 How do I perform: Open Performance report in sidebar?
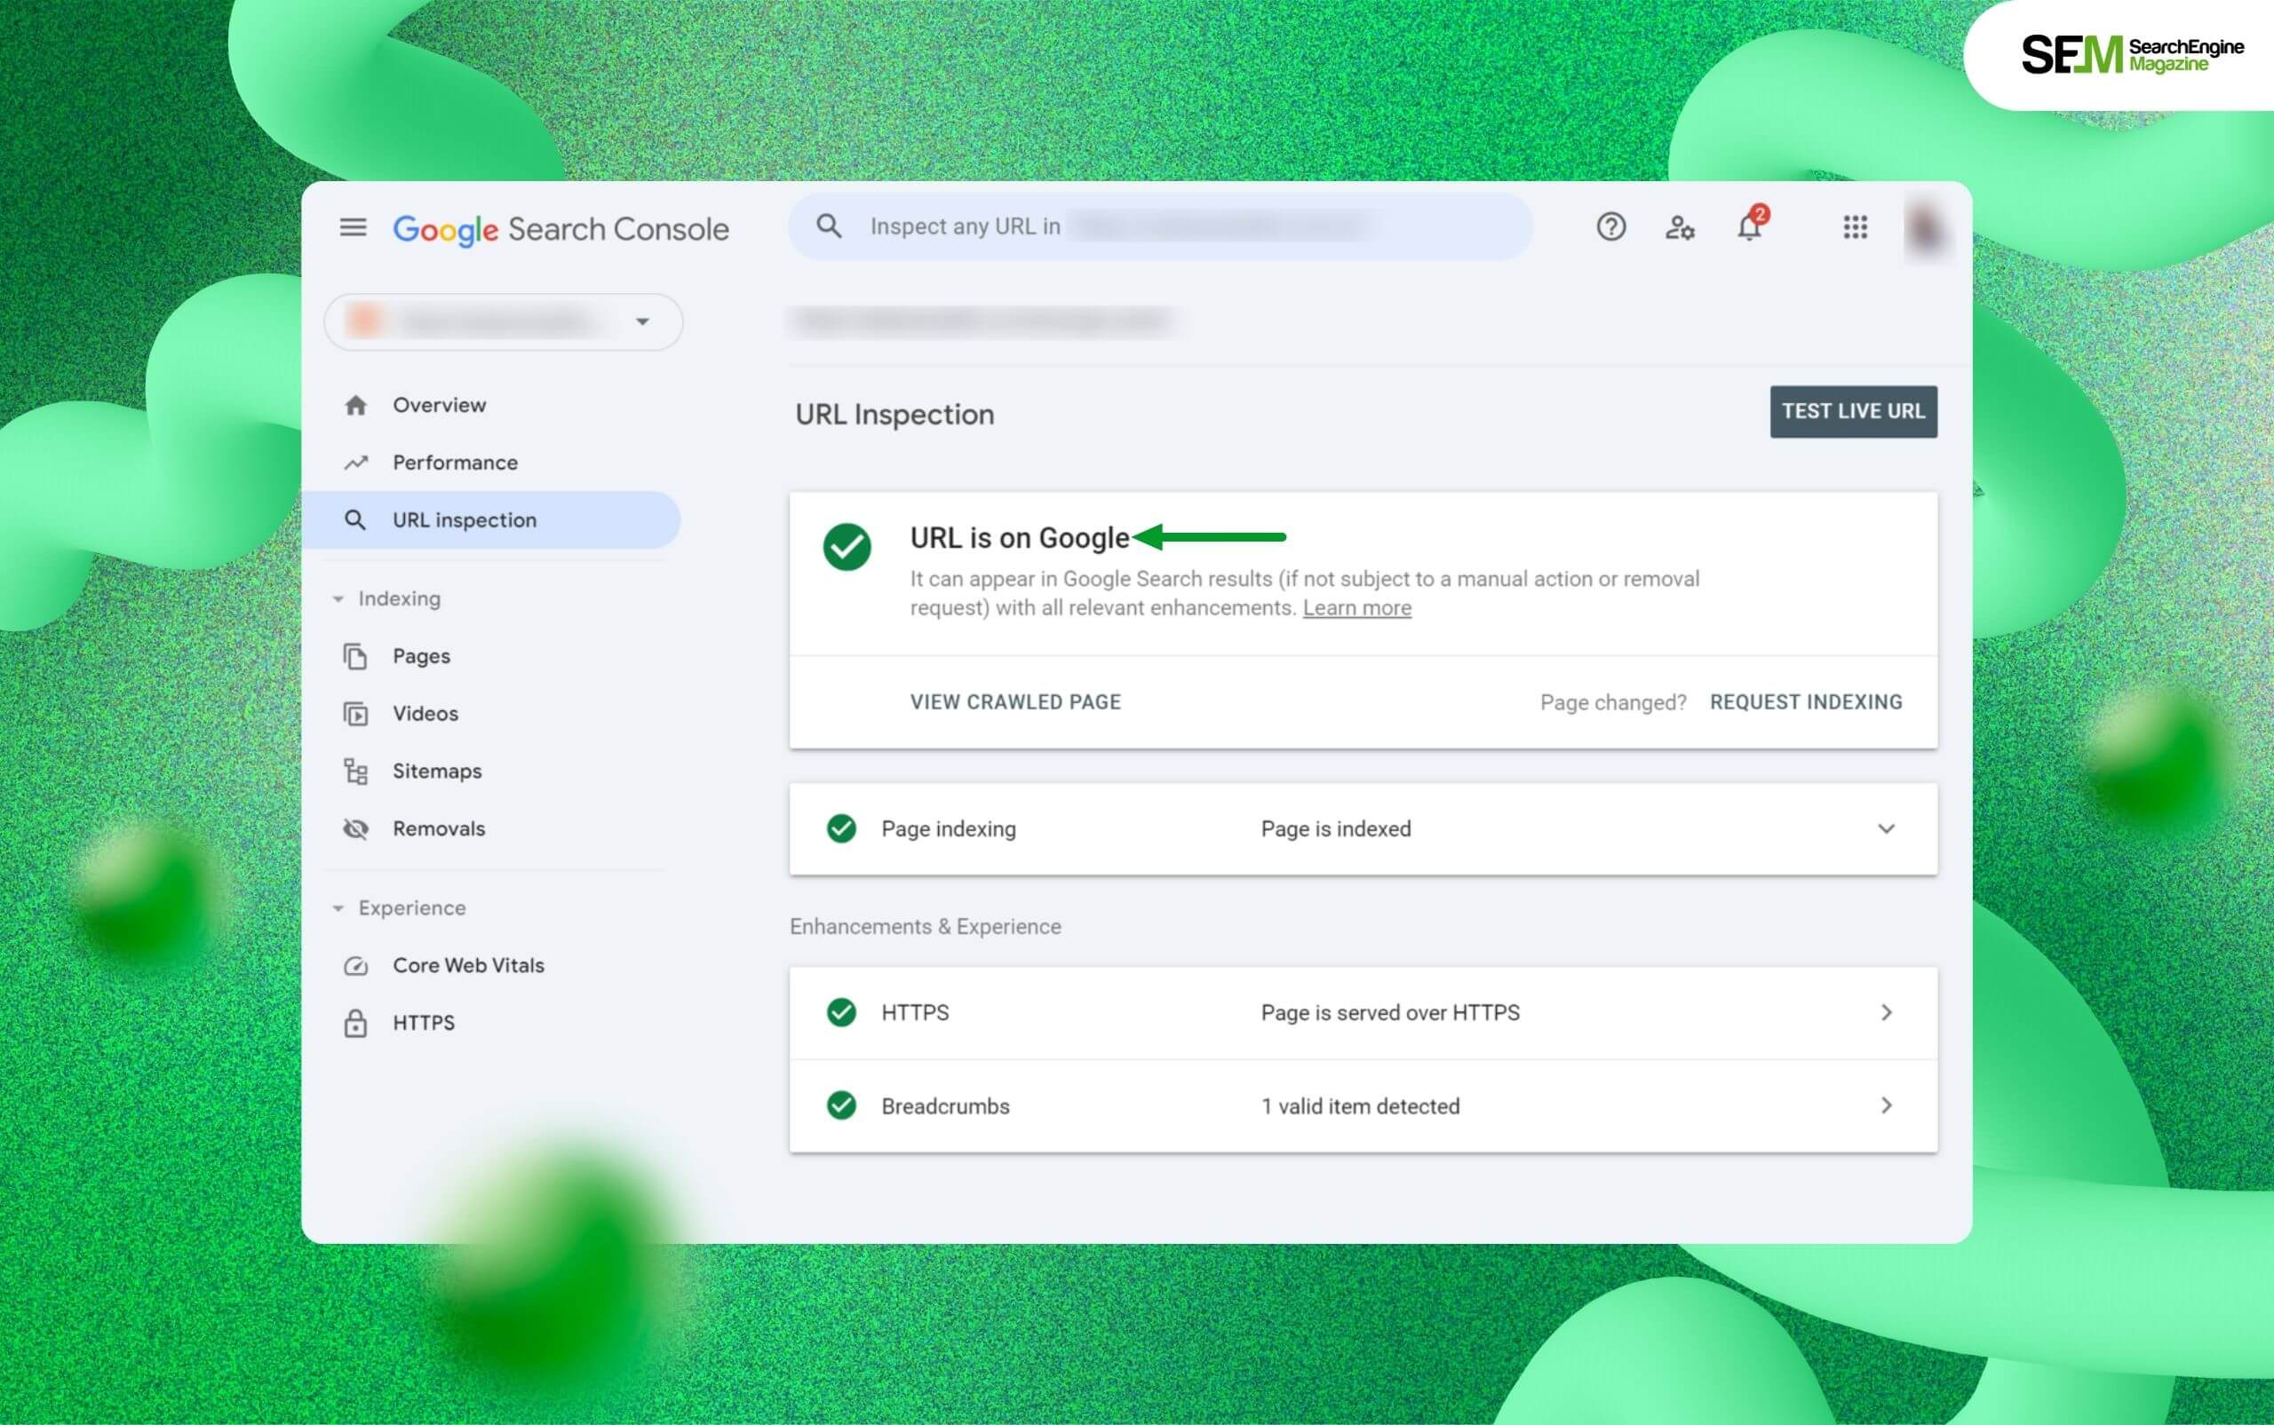coord(456,463)
